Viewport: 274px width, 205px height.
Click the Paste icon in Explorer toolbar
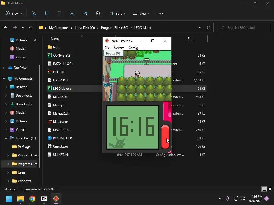(59, 13)
